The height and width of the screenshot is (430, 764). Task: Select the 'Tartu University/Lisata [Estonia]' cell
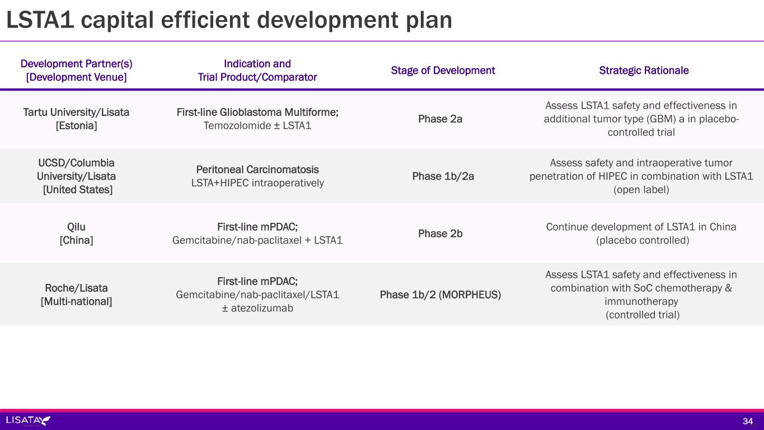(76, 119)
